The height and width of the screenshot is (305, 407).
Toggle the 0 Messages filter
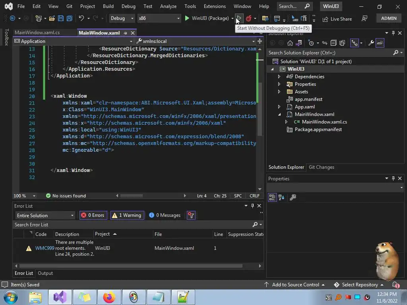tap(165, 215)
